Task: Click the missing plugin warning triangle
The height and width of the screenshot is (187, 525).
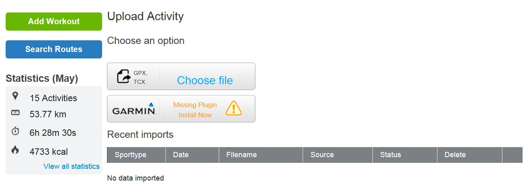Action: pos(233,108)
